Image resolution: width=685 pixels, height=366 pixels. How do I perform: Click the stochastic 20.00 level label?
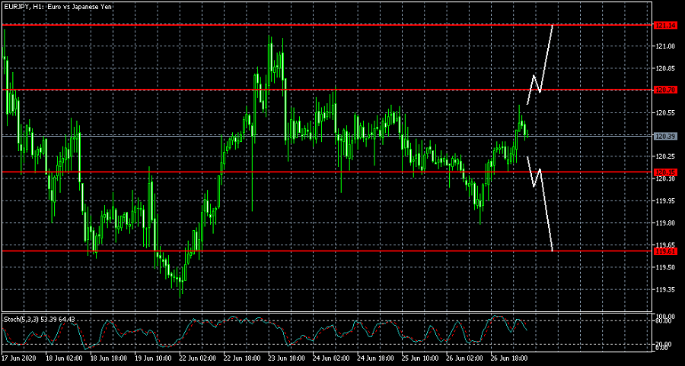coord(665,343)
